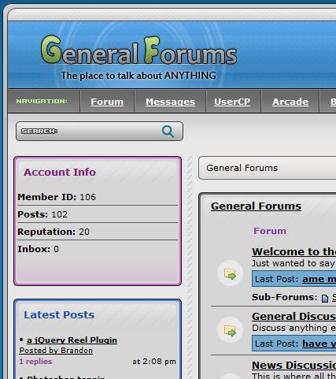
Task: Click the magnifying glass search icon
Action: (x=168, y=131)
